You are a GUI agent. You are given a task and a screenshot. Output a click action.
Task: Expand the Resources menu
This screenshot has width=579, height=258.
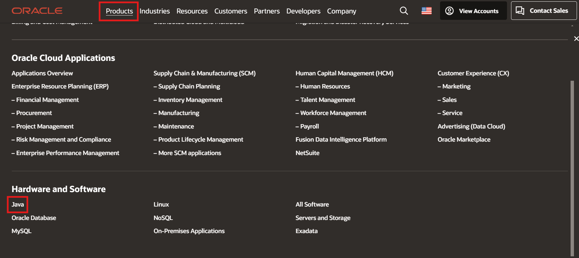click(192, 11)
